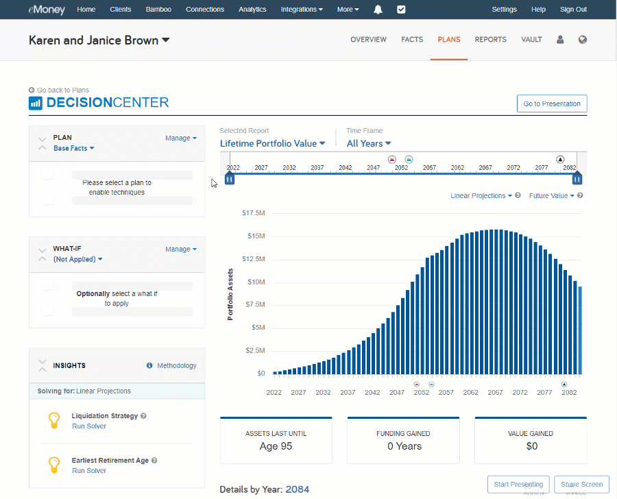This screenshot has width=617, height=499.
Task: Switch to the Reports tab
Action: 491,39
